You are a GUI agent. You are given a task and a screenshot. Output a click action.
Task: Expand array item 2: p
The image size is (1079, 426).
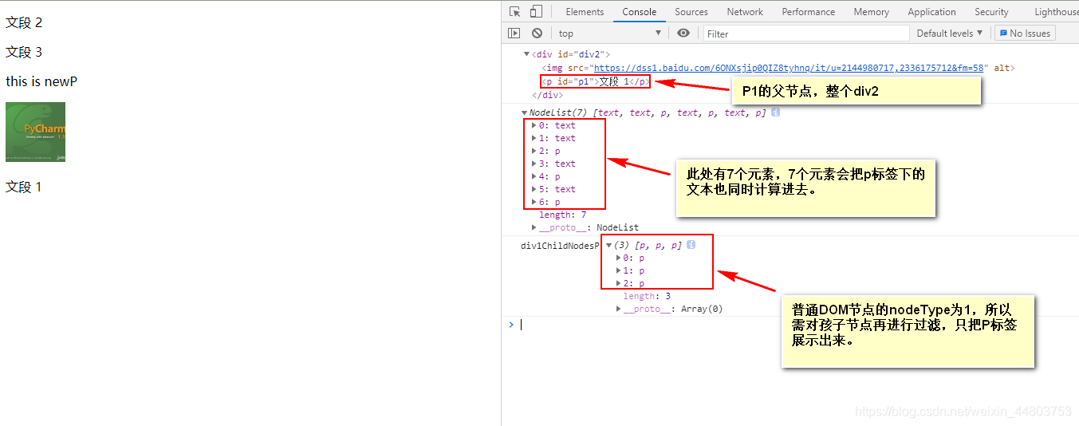(x=619, y=283)
